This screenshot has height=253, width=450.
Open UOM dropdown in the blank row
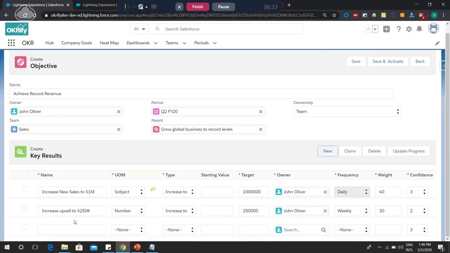tap(128, 230)
